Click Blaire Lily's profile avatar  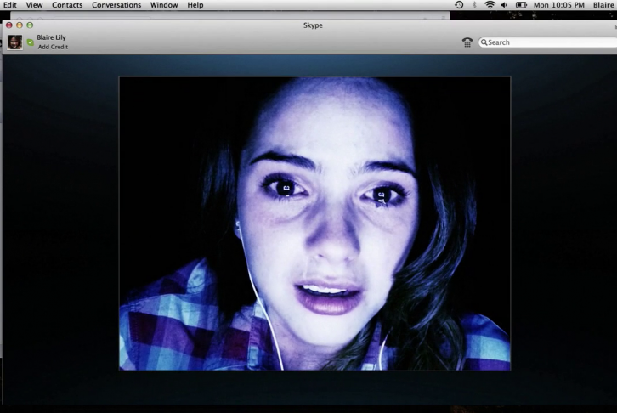[x=15, y=42]
